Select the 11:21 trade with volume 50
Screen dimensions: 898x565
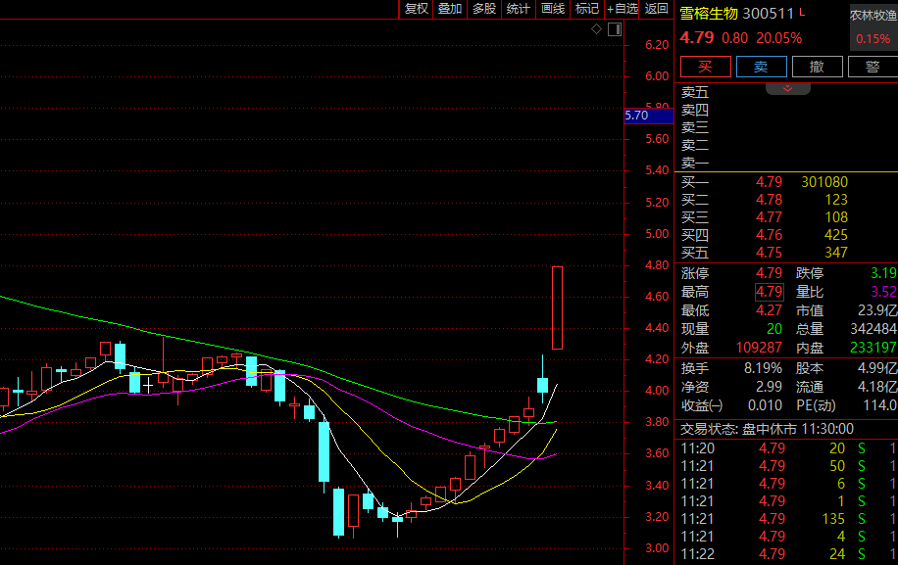(x=788, y=466)
